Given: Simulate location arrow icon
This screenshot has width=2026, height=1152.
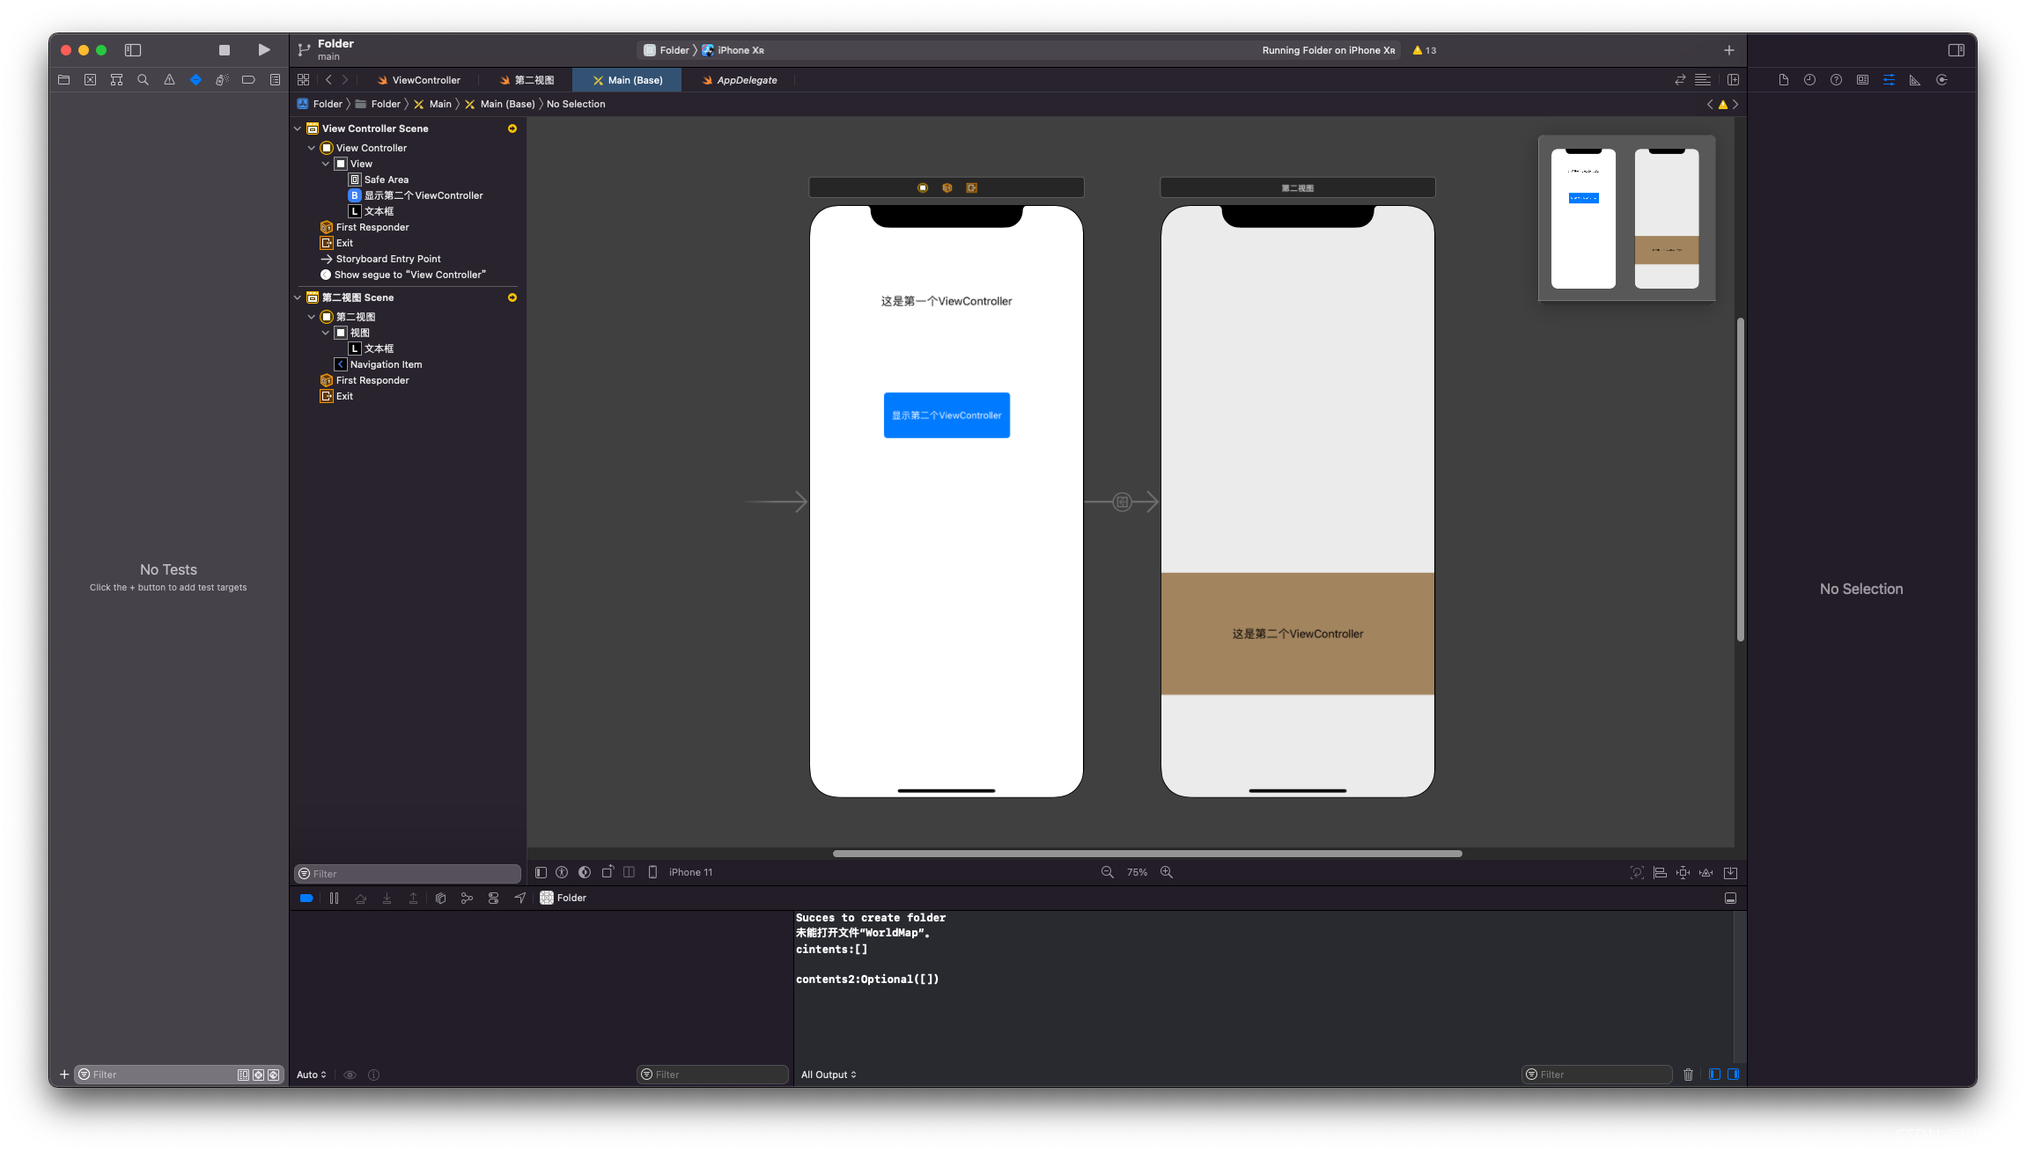Looking at the screenshot, I should 519,898.
